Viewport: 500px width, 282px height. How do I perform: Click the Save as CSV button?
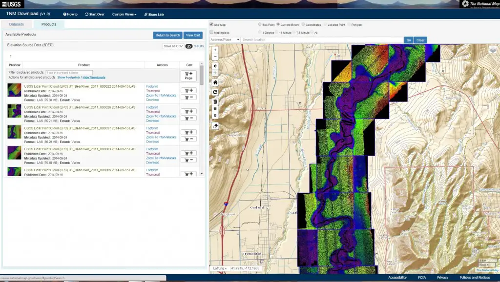pyautogui.click(x=173, y=46)
